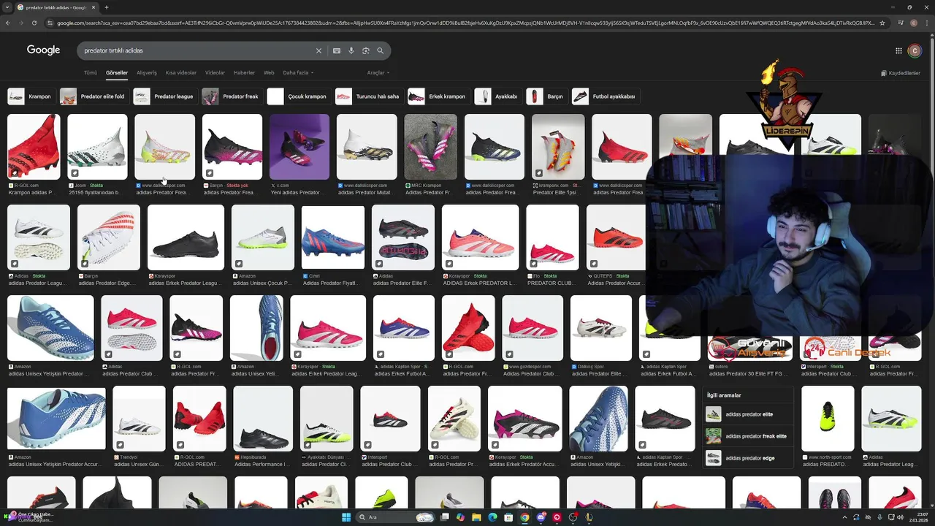Filter by Barçın chip
935x526 pixels.
(546, 96)
